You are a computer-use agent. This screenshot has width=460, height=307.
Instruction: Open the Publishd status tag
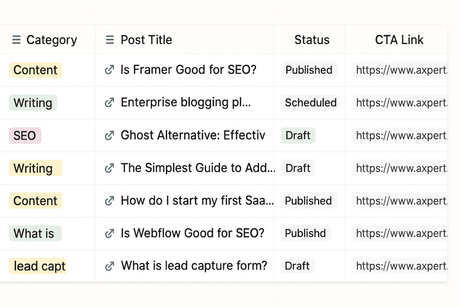305,233
